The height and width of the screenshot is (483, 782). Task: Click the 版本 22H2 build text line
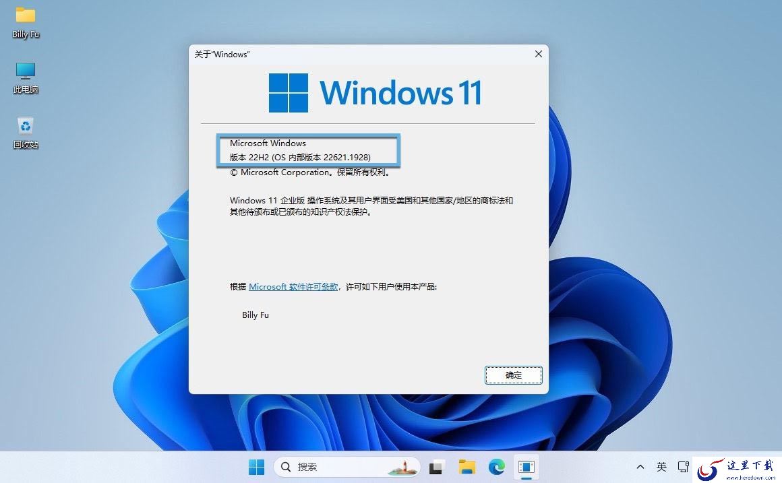click(x=300, y=157)
